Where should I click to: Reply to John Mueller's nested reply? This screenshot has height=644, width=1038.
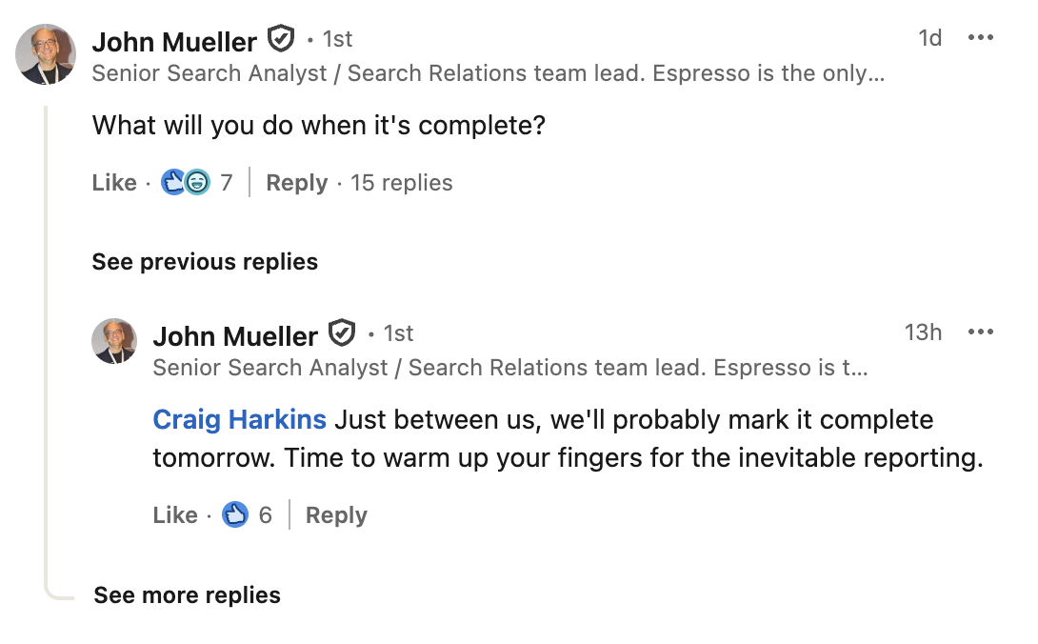[x=336, y=515]
